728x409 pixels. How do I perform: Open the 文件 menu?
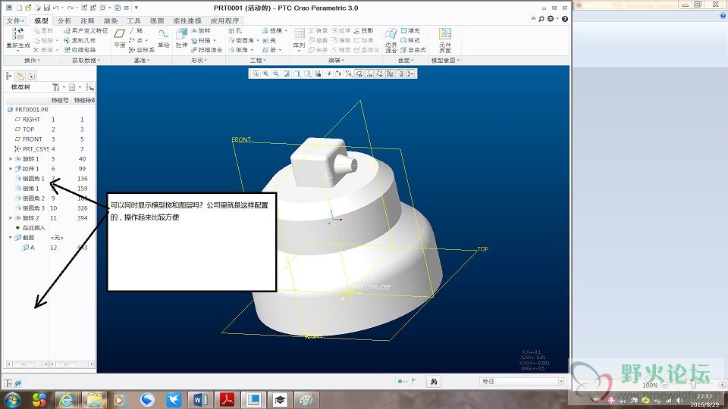tap(15, 21)
